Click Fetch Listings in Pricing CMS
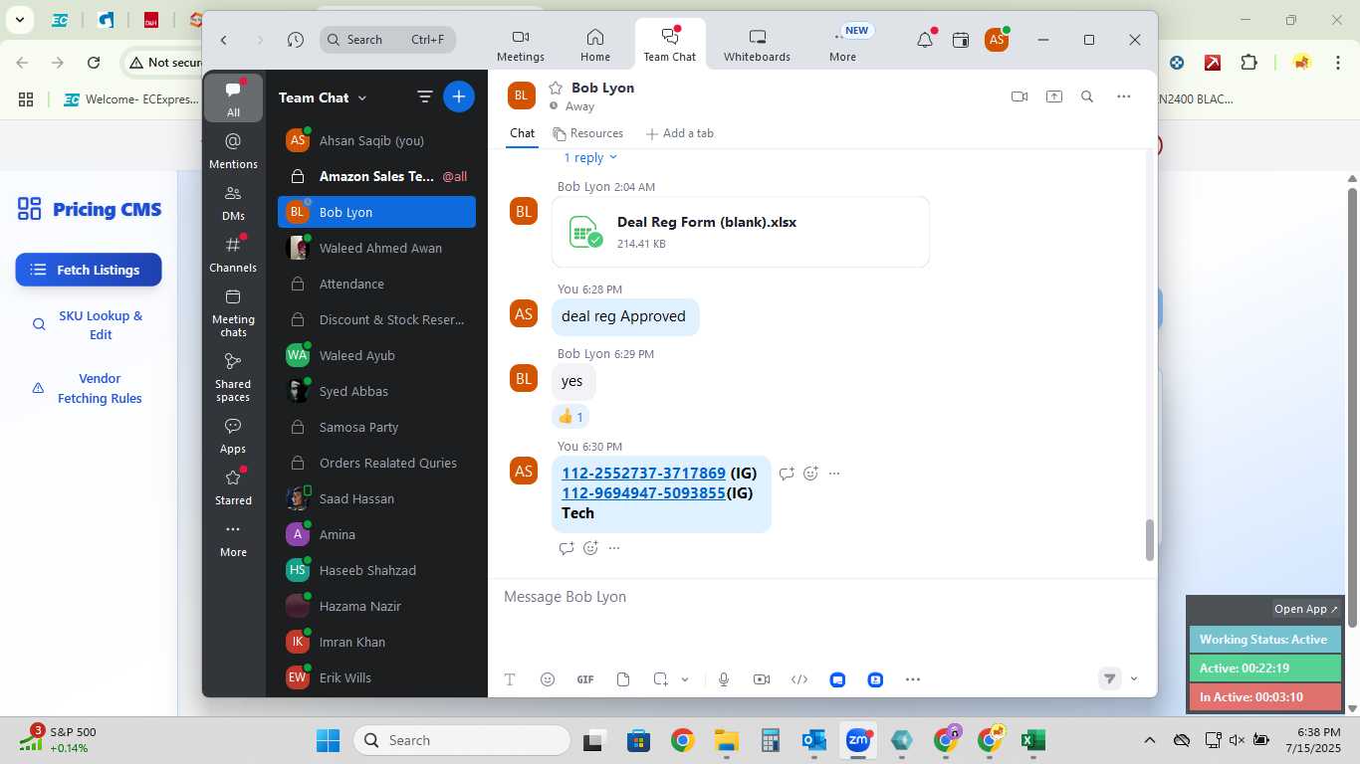Viewport: 1360px width, 764px height. click(x=89, y=270)
